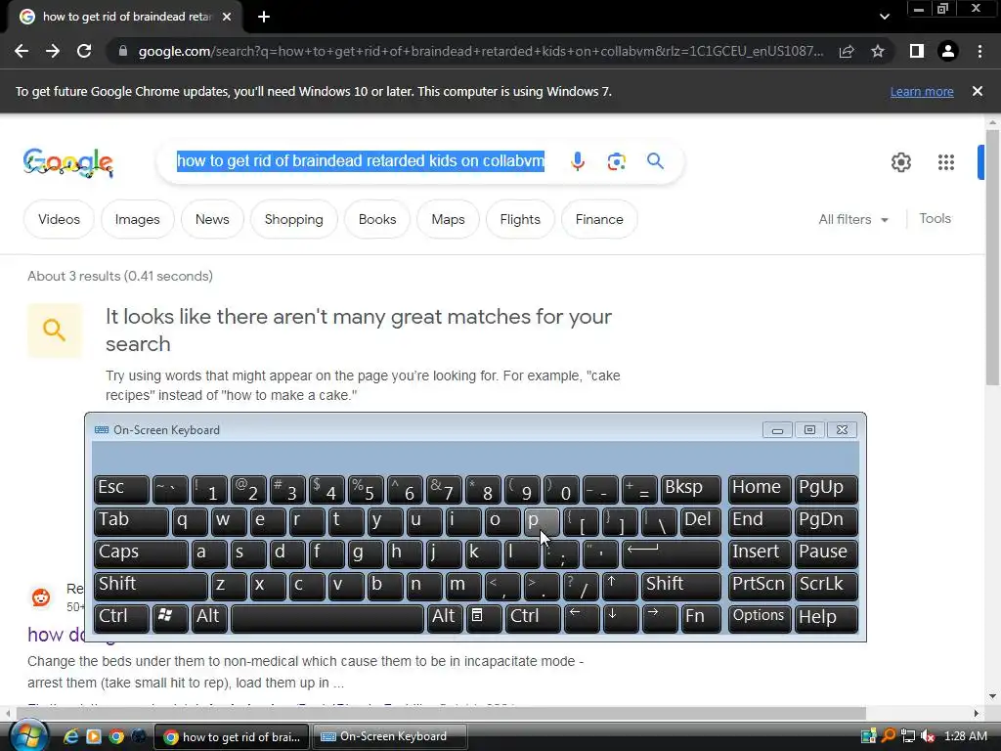Click the Windows logo key on On-Screen Keyboard
Screen dimensions: 1001x751
[x=169, y=618]
